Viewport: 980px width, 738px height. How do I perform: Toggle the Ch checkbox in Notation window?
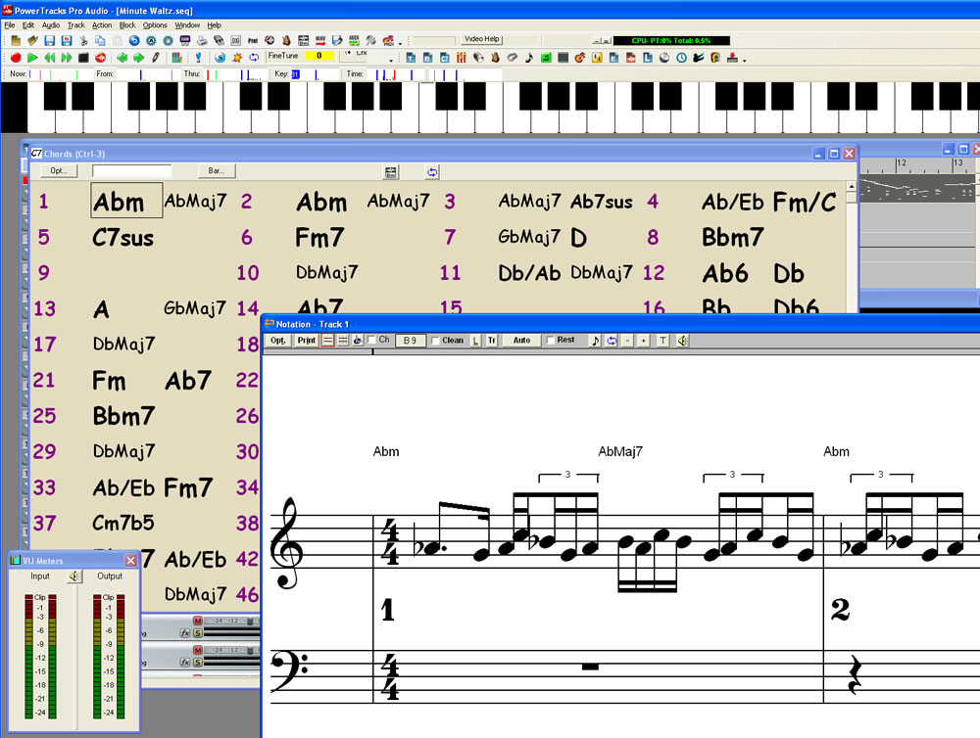(x=371, y=340)
